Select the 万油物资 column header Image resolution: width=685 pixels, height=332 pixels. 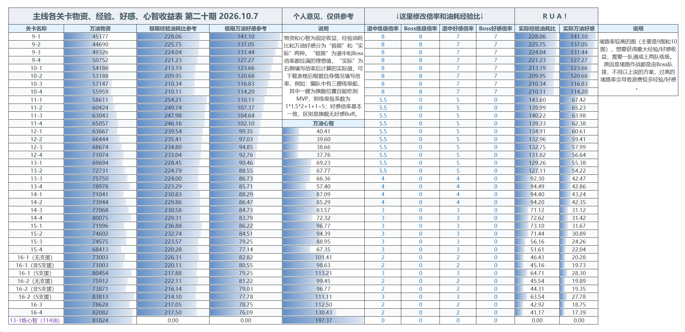click(x=100, y=29)
